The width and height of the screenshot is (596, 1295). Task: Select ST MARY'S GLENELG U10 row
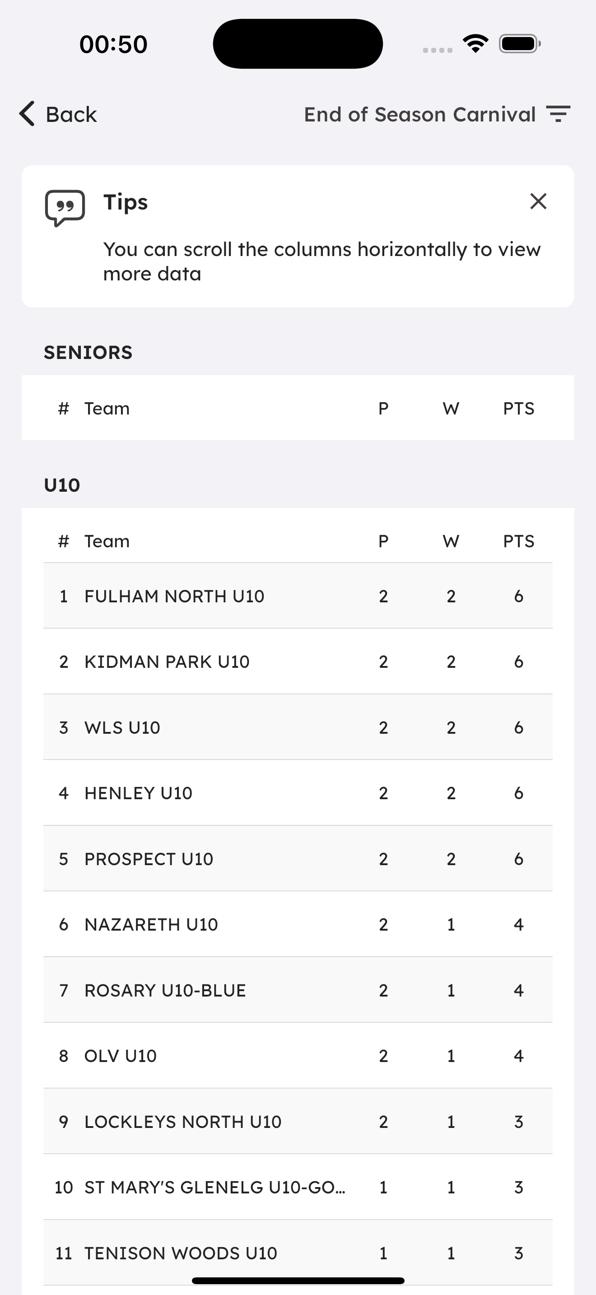point(298,1187)
